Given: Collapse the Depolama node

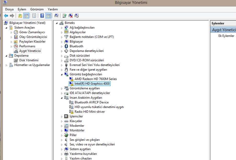Looking at the screenshot, I should (x=6, y=56).
